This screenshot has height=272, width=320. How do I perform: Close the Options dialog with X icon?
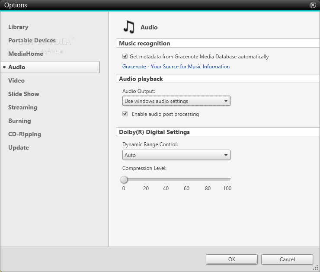pos(313,5)
